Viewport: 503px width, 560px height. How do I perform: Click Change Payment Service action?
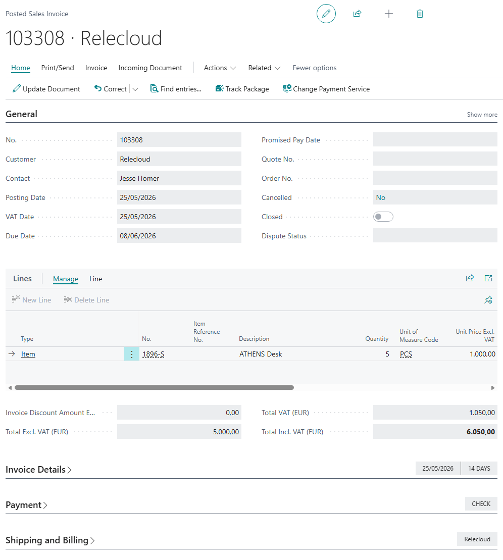(326, 89)
